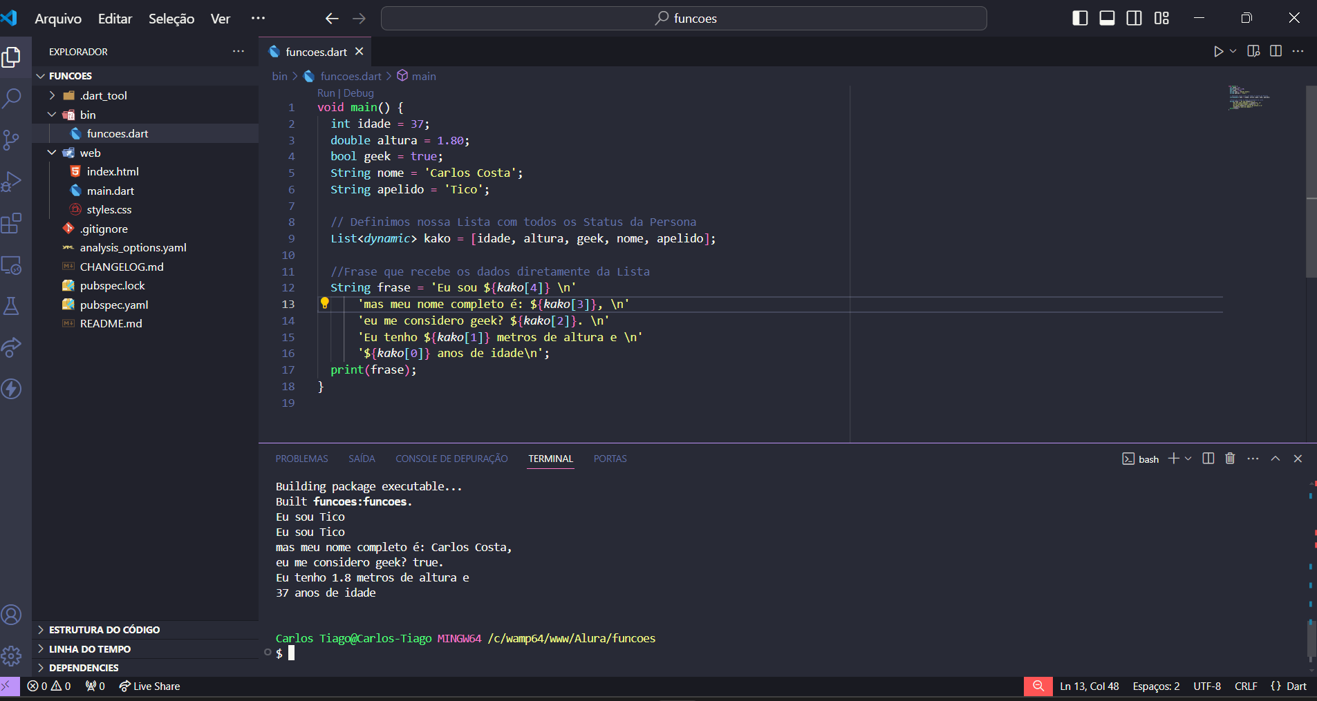Split the terminal panel
Image resolution: width=1317 pixels, height=701 pixels.
tap(1208, 459)
